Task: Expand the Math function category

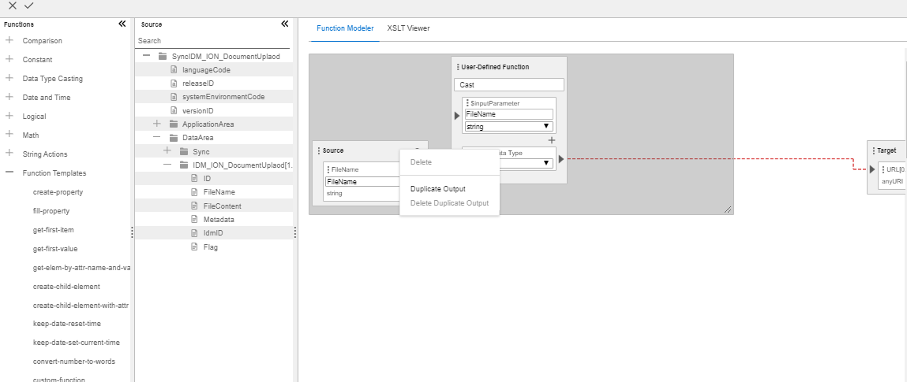Action: click(9, 135)
